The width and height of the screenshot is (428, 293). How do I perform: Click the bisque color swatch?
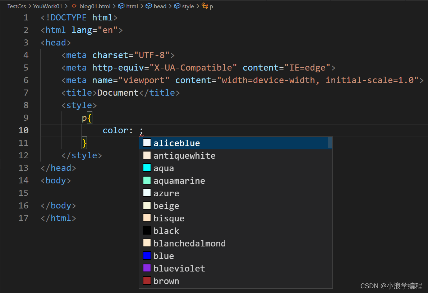(147, 218)
